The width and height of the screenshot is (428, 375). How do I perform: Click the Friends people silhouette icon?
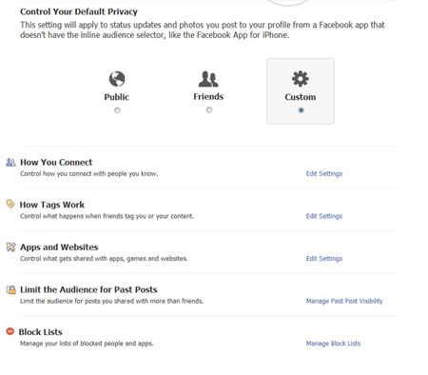208,79
